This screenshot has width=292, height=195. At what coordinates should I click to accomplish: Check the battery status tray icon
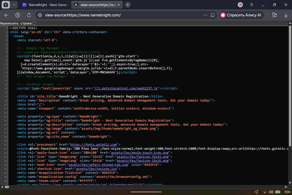click(278, 192)
